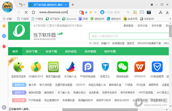
Task: Open 微信电脑版 app icon
Action: click(x=122, y=67)
